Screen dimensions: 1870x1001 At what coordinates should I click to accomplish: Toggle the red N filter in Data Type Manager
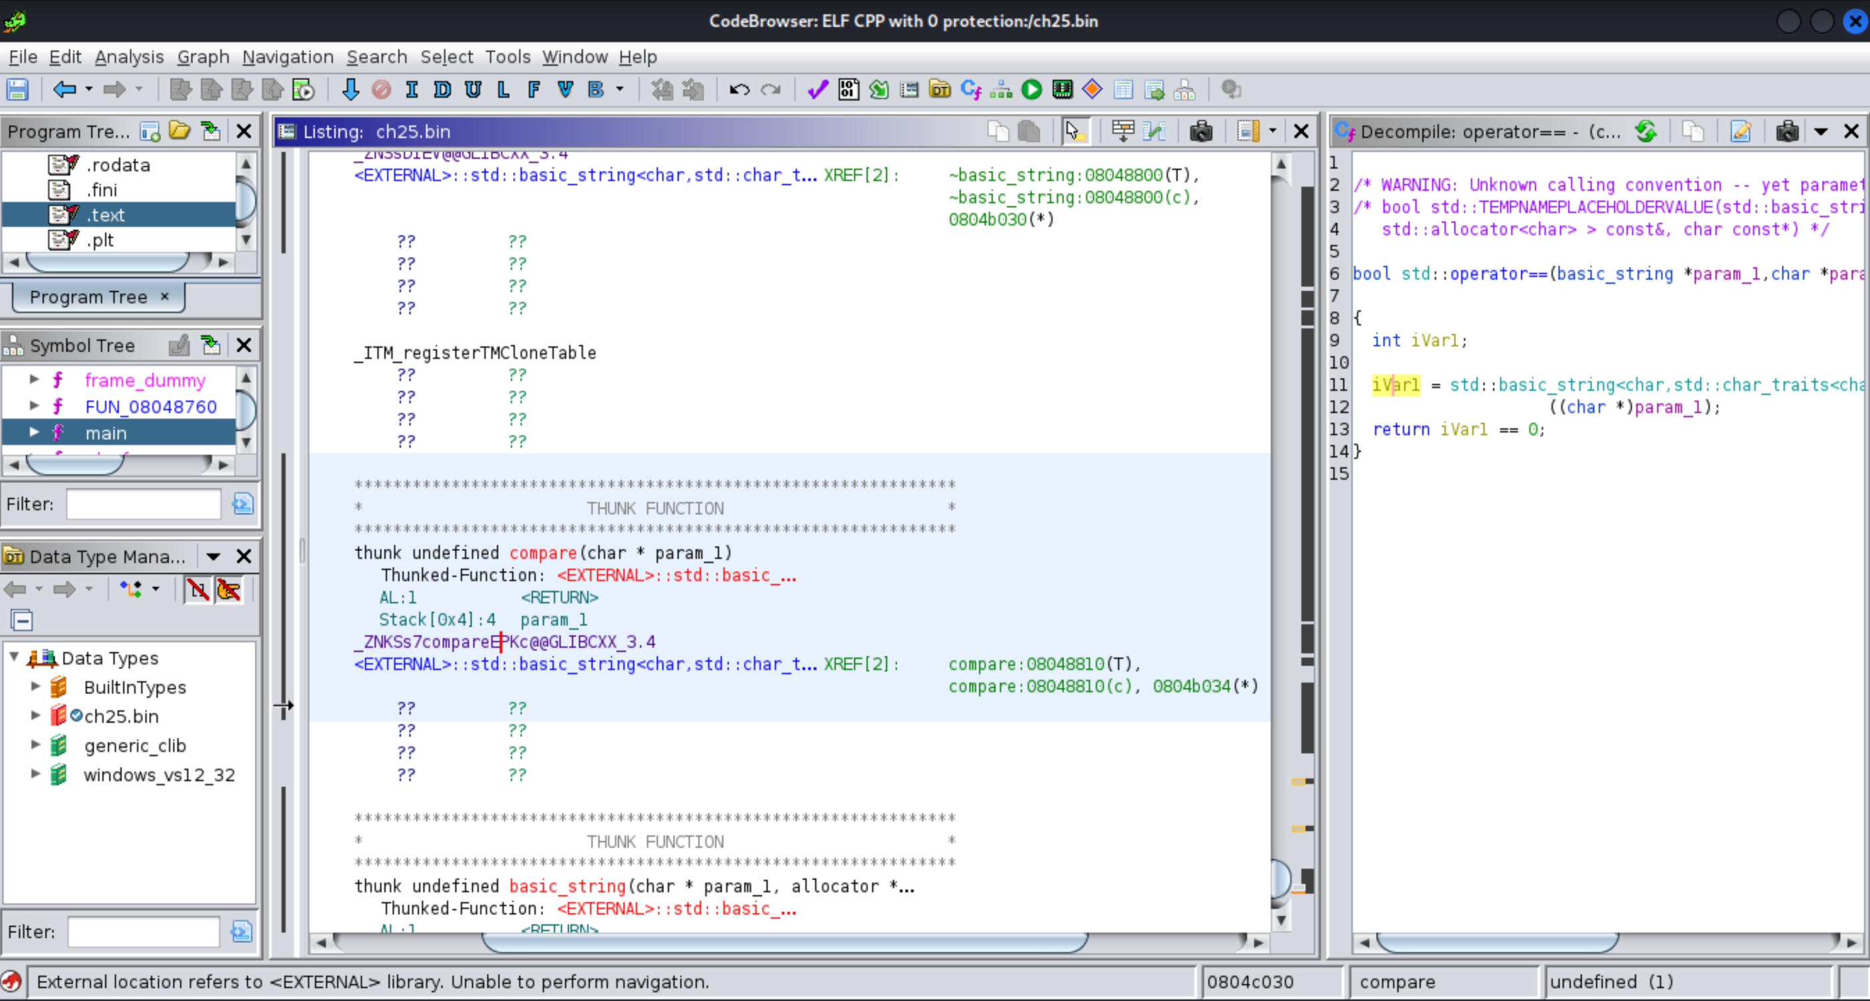coord(198,589)
